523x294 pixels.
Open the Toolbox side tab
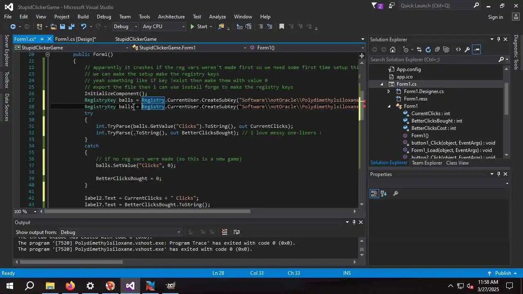[x=7, y=80]
